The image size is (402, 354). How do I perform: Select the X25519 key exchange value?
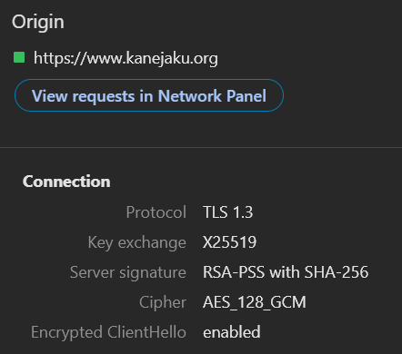[x=229, y=242]
